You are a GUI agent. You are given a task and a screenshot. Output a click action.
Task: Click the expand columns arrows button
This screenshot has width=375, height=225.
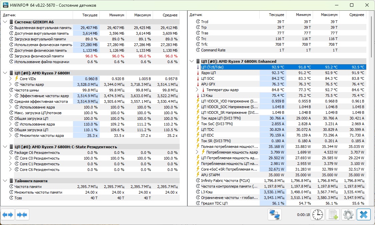coord(8,215)
